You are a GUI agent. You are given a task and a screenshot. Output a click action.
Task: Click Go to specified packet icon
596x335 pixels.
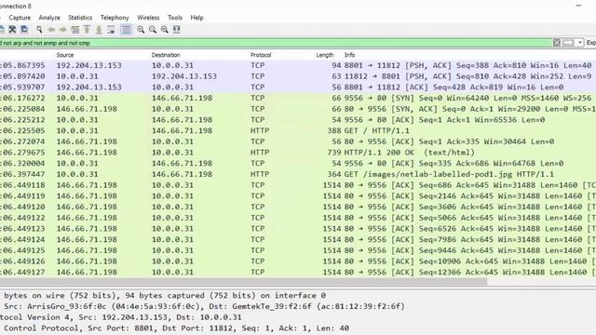point(75,29)
